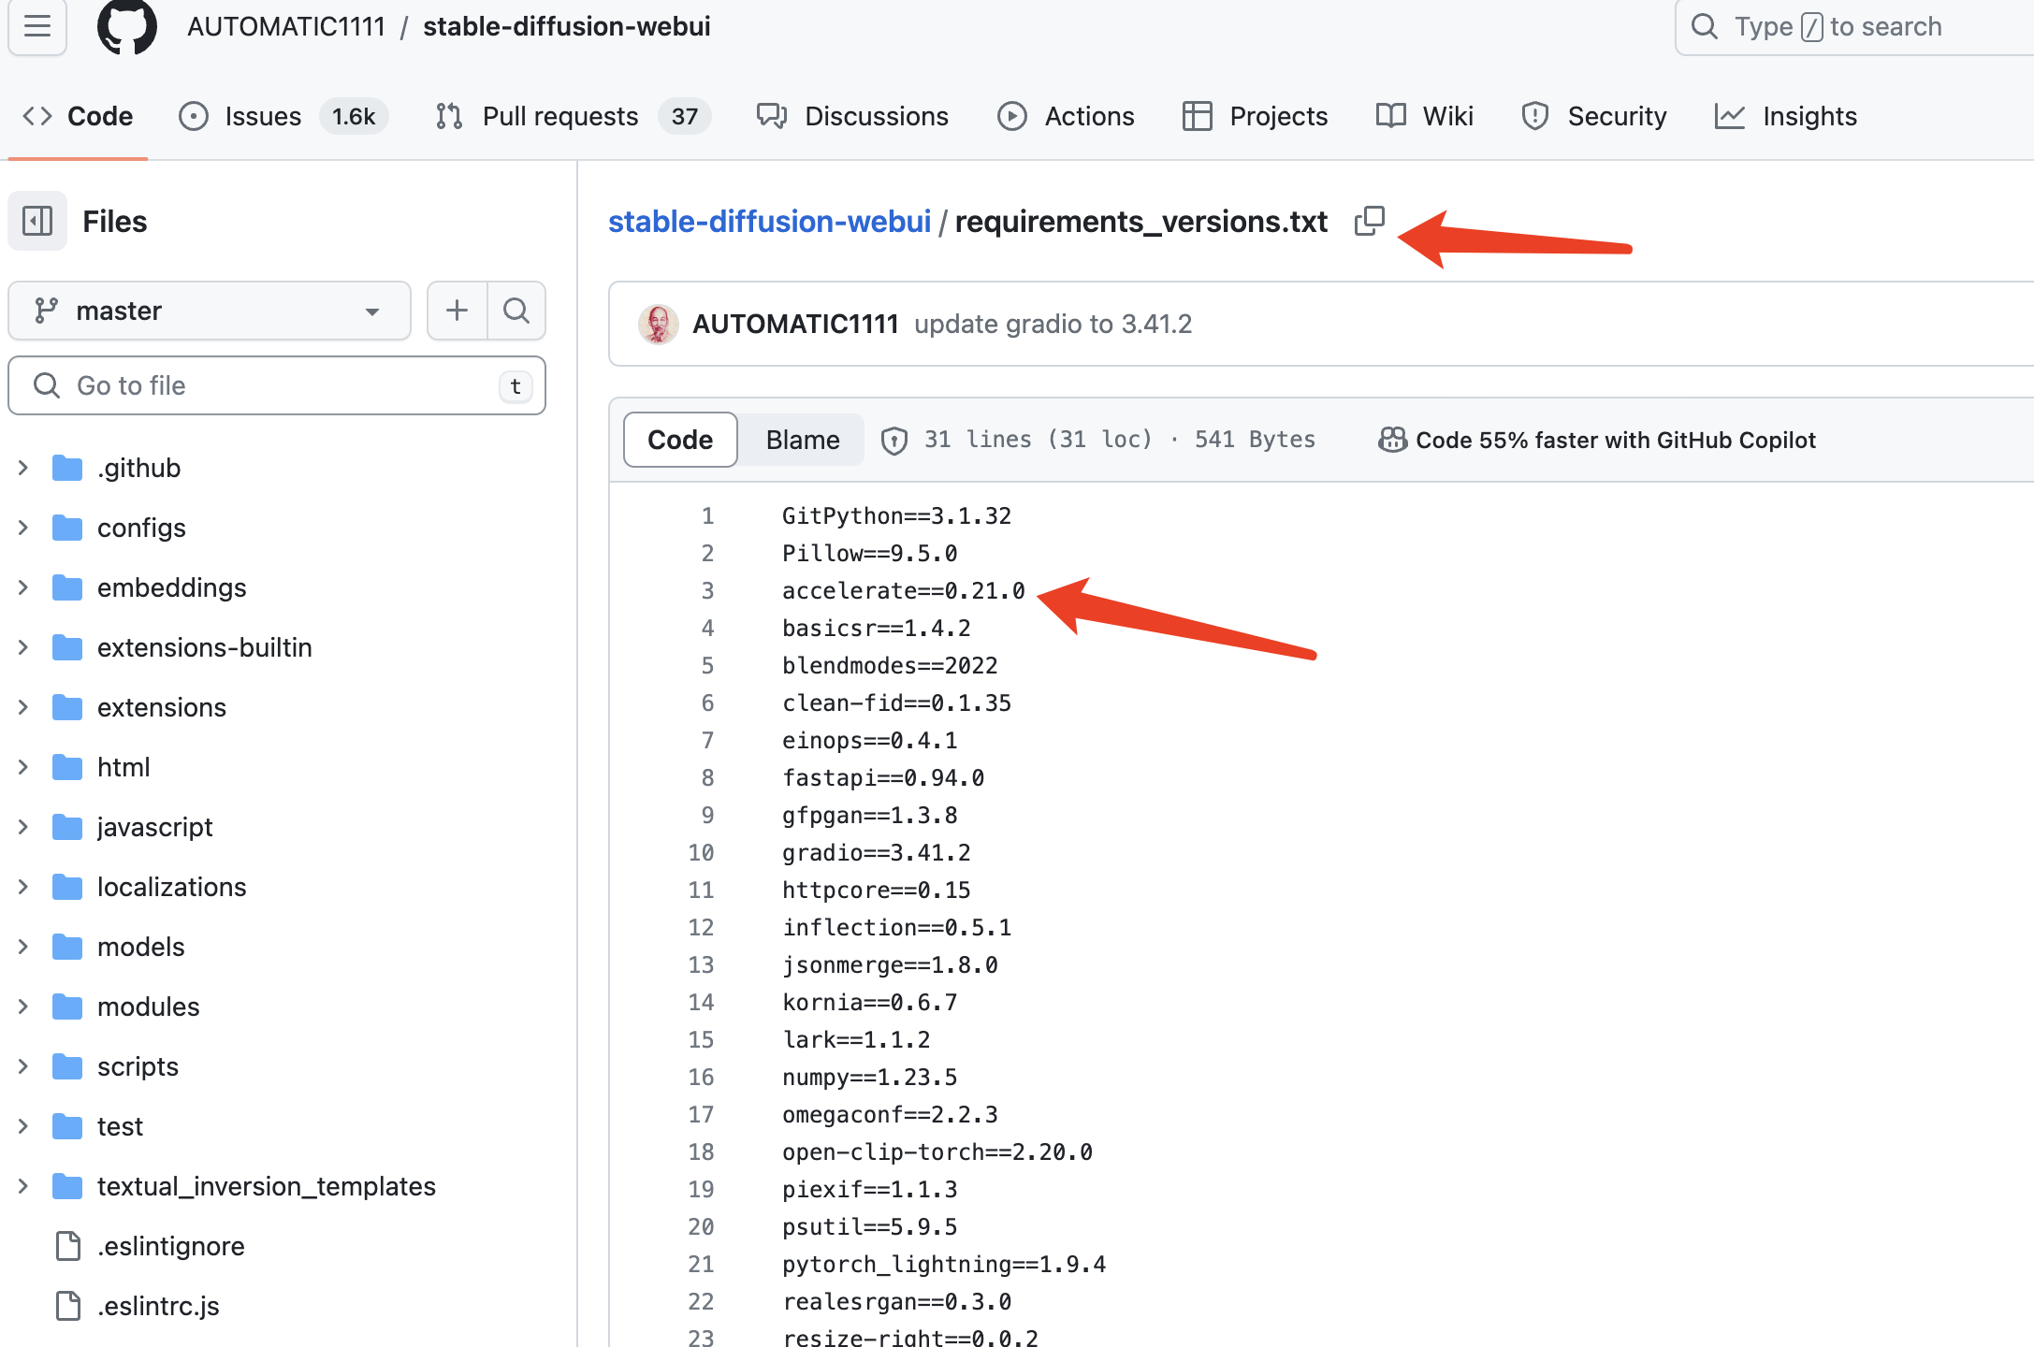Click the Go to file input
The height and width of the screenshot is (1347, 2034).
277,385
